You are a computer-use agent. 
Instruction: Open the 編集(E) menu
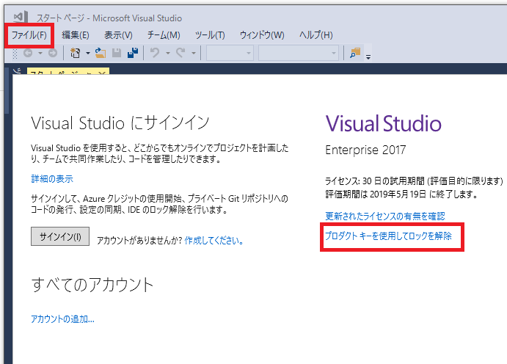pyautogui.click(x=76, y=35)
